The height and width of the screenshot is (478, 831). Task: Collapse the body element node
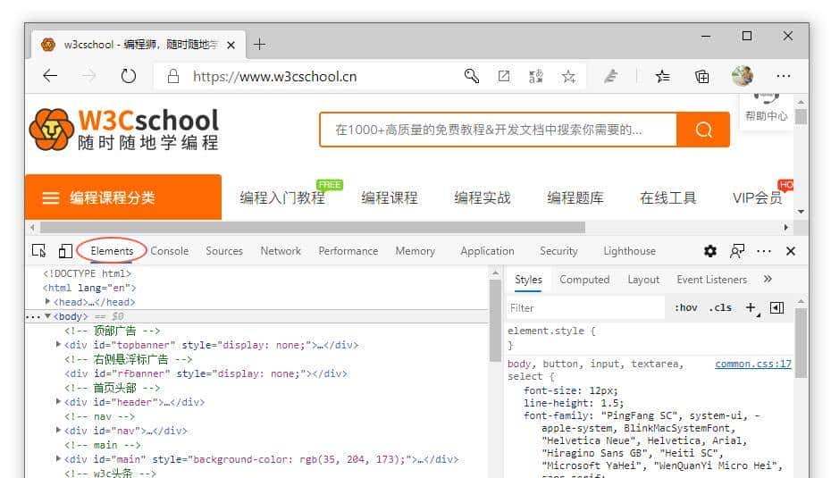coord(47,316)
